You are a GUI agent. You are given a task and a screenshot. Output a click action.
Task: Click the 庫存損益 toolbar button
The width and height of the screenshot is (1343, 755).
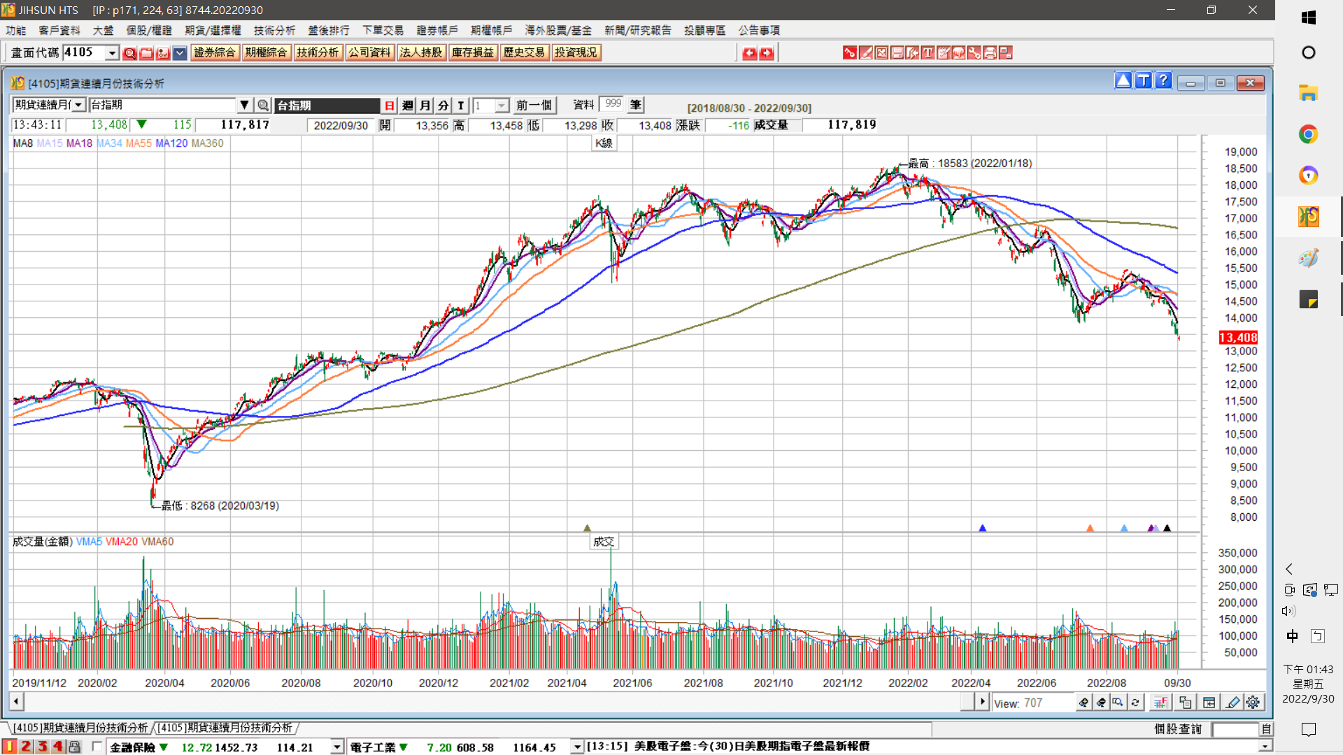[473, 53]
